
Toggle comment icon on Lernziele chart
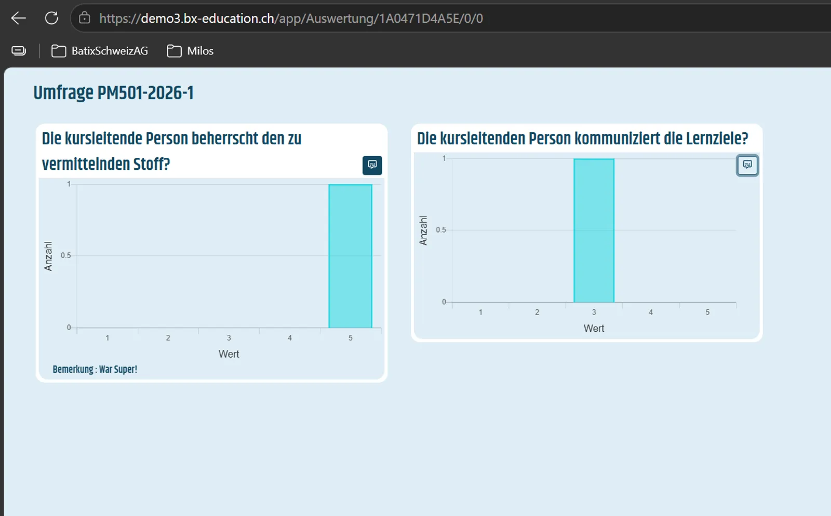(x=747, y=165)
